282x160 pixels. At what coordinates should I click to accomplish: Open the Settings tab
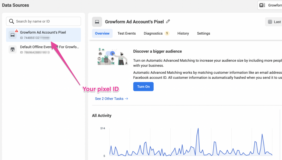coord(204,33)
